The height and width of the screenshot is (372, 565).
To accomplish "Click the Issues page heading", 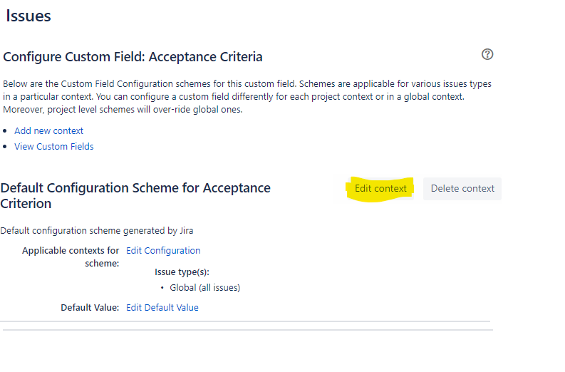I will (x=28, y=16).
